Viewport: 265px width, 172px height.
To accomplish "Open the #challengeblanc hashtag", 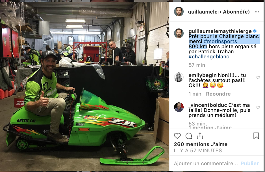I will 209,57.
